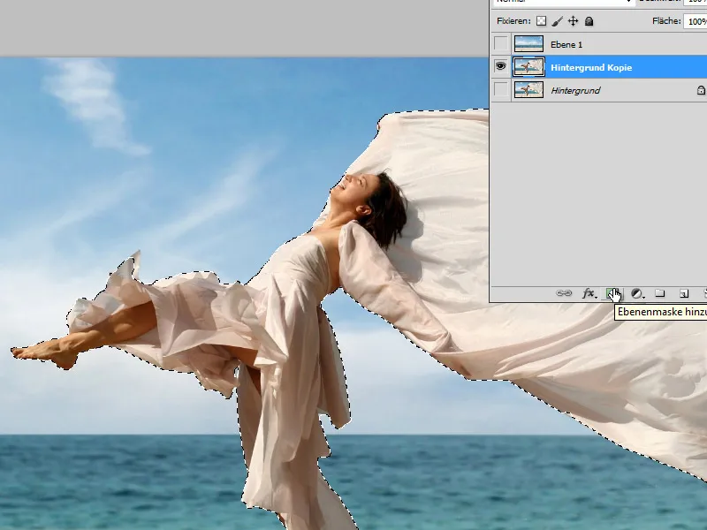Show the Ebene 1 layer
This screenshot has width=707, height=530.
(x=500, y=43)
